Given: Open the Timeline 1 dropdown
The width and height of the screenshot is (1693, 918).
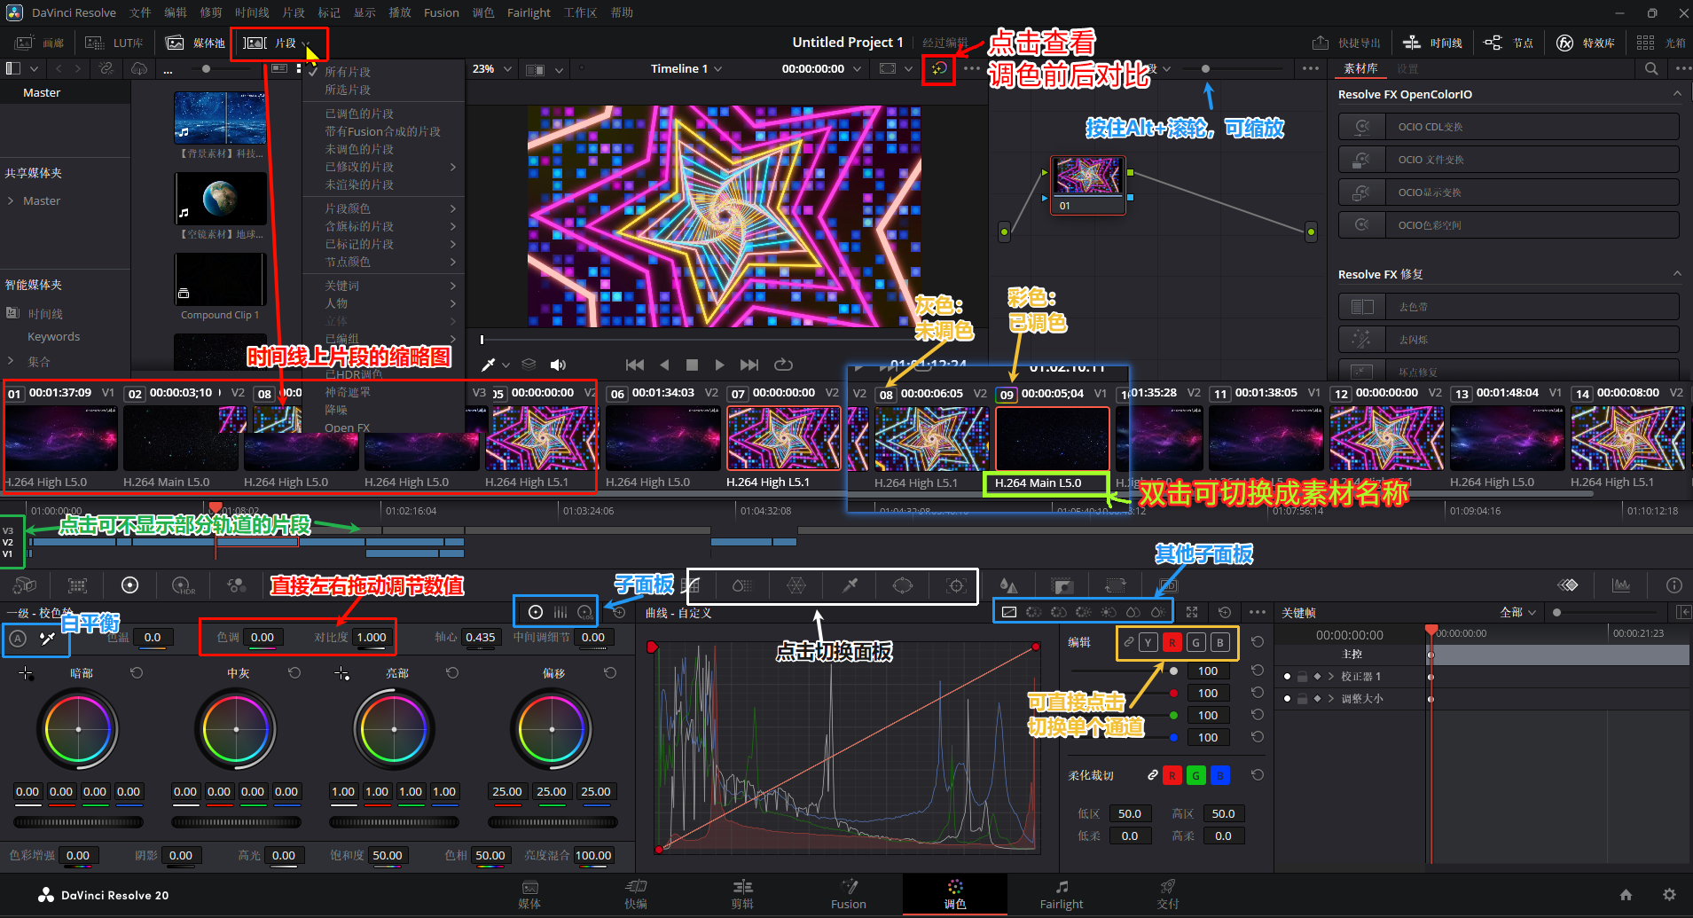Looking at the screenshot, I should [686, 68].
